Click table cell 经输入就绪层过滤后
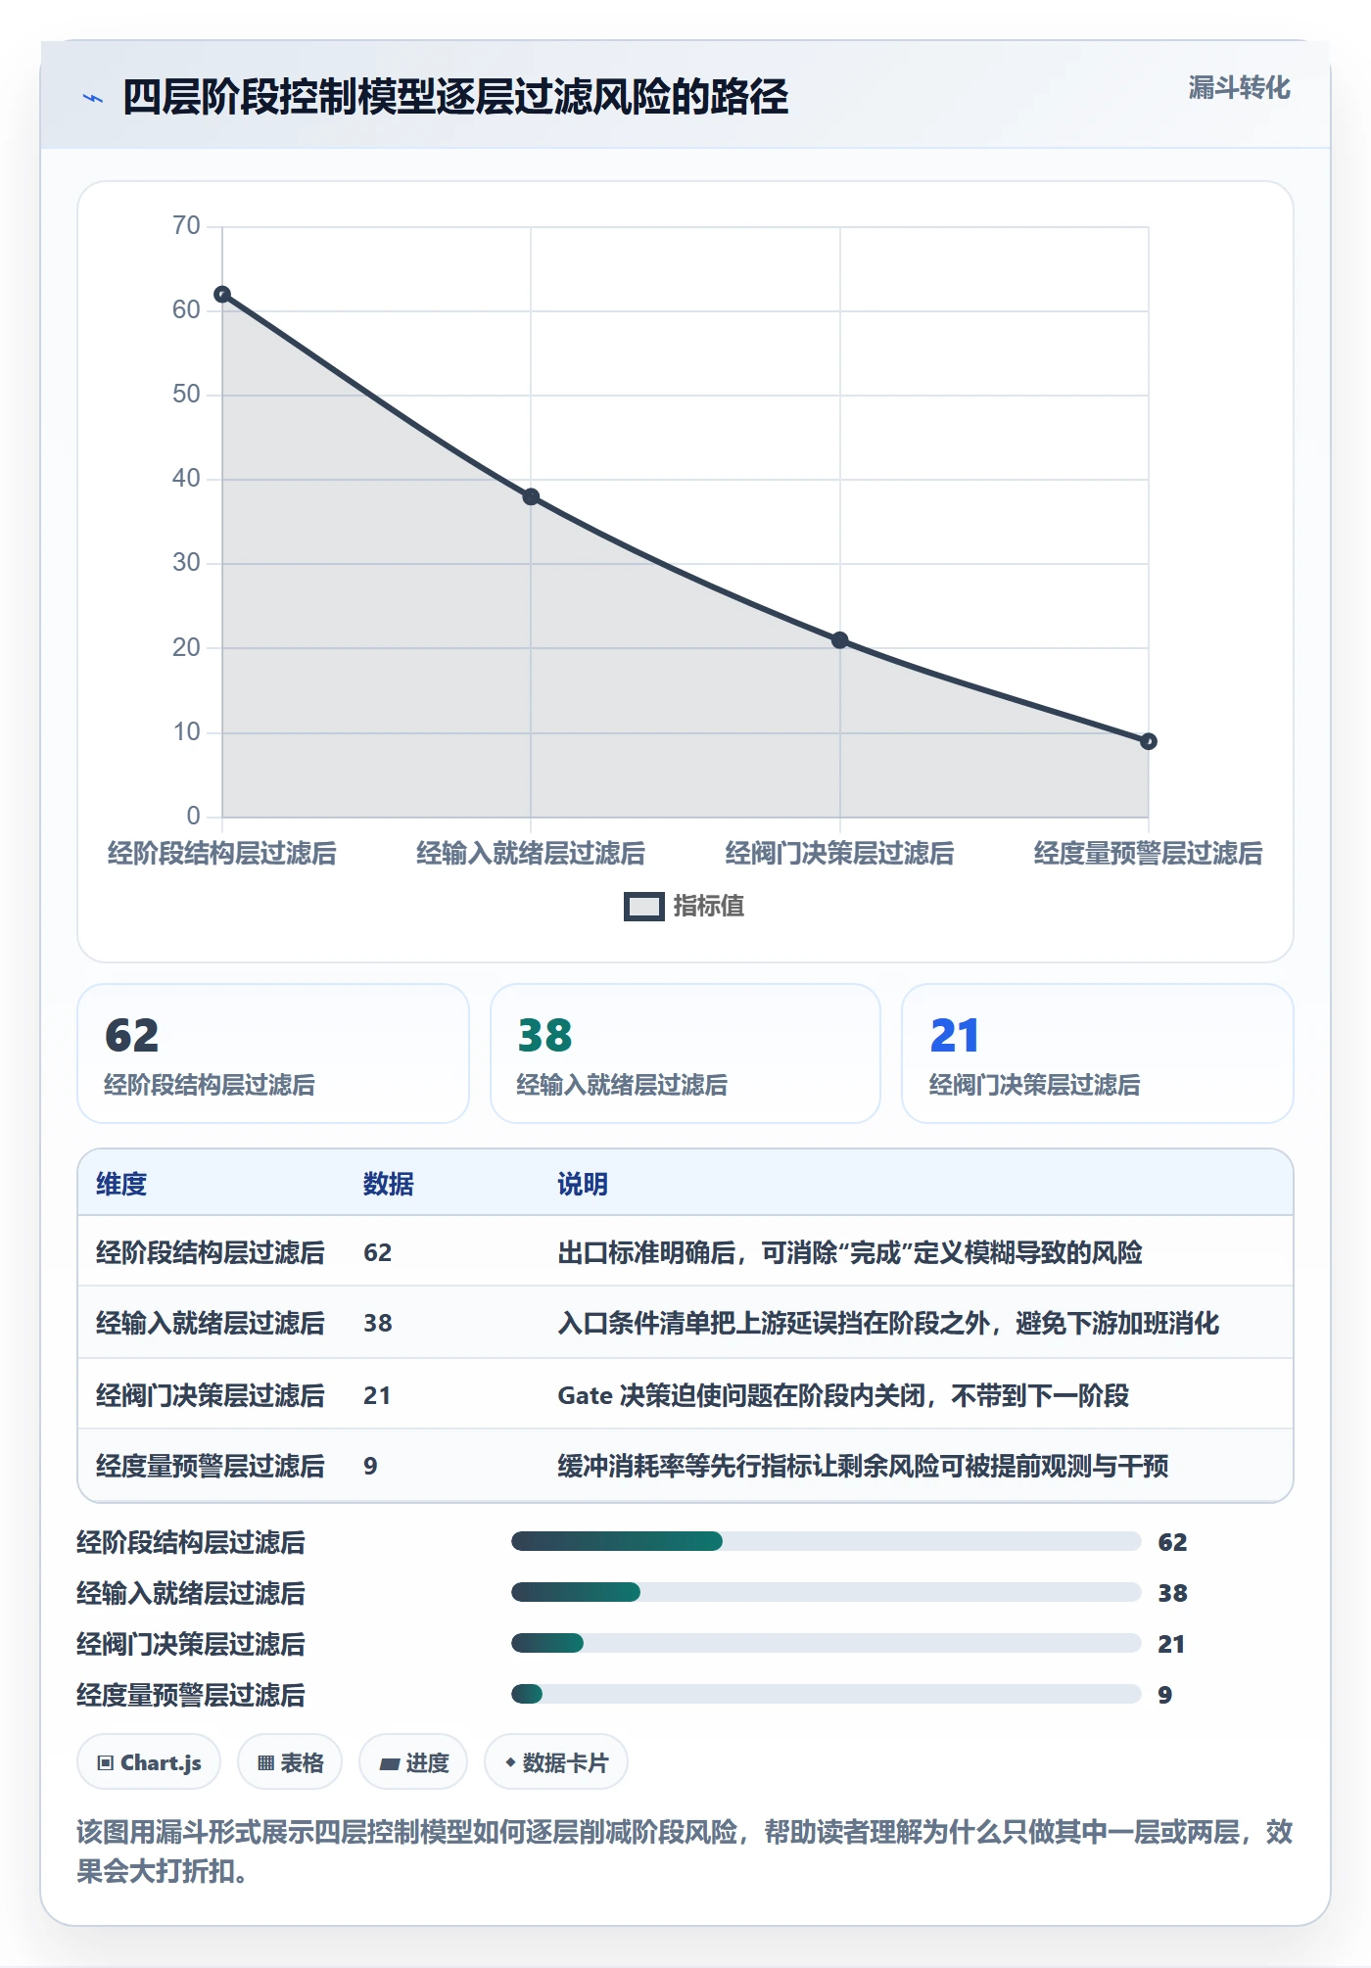Image resolution: width=1371 pixels, height=1968 pixels. tap(211, 1323)
